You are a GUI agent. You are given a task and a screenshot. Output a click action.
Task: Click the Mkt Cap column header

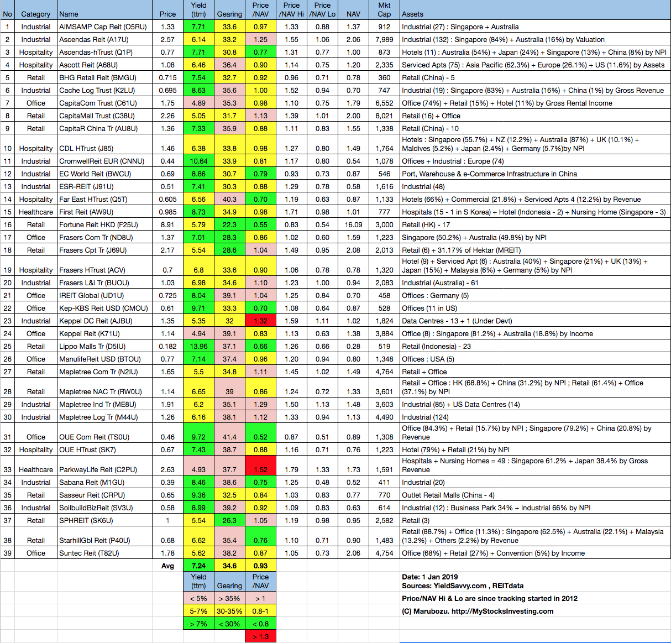tap(384, 9)
